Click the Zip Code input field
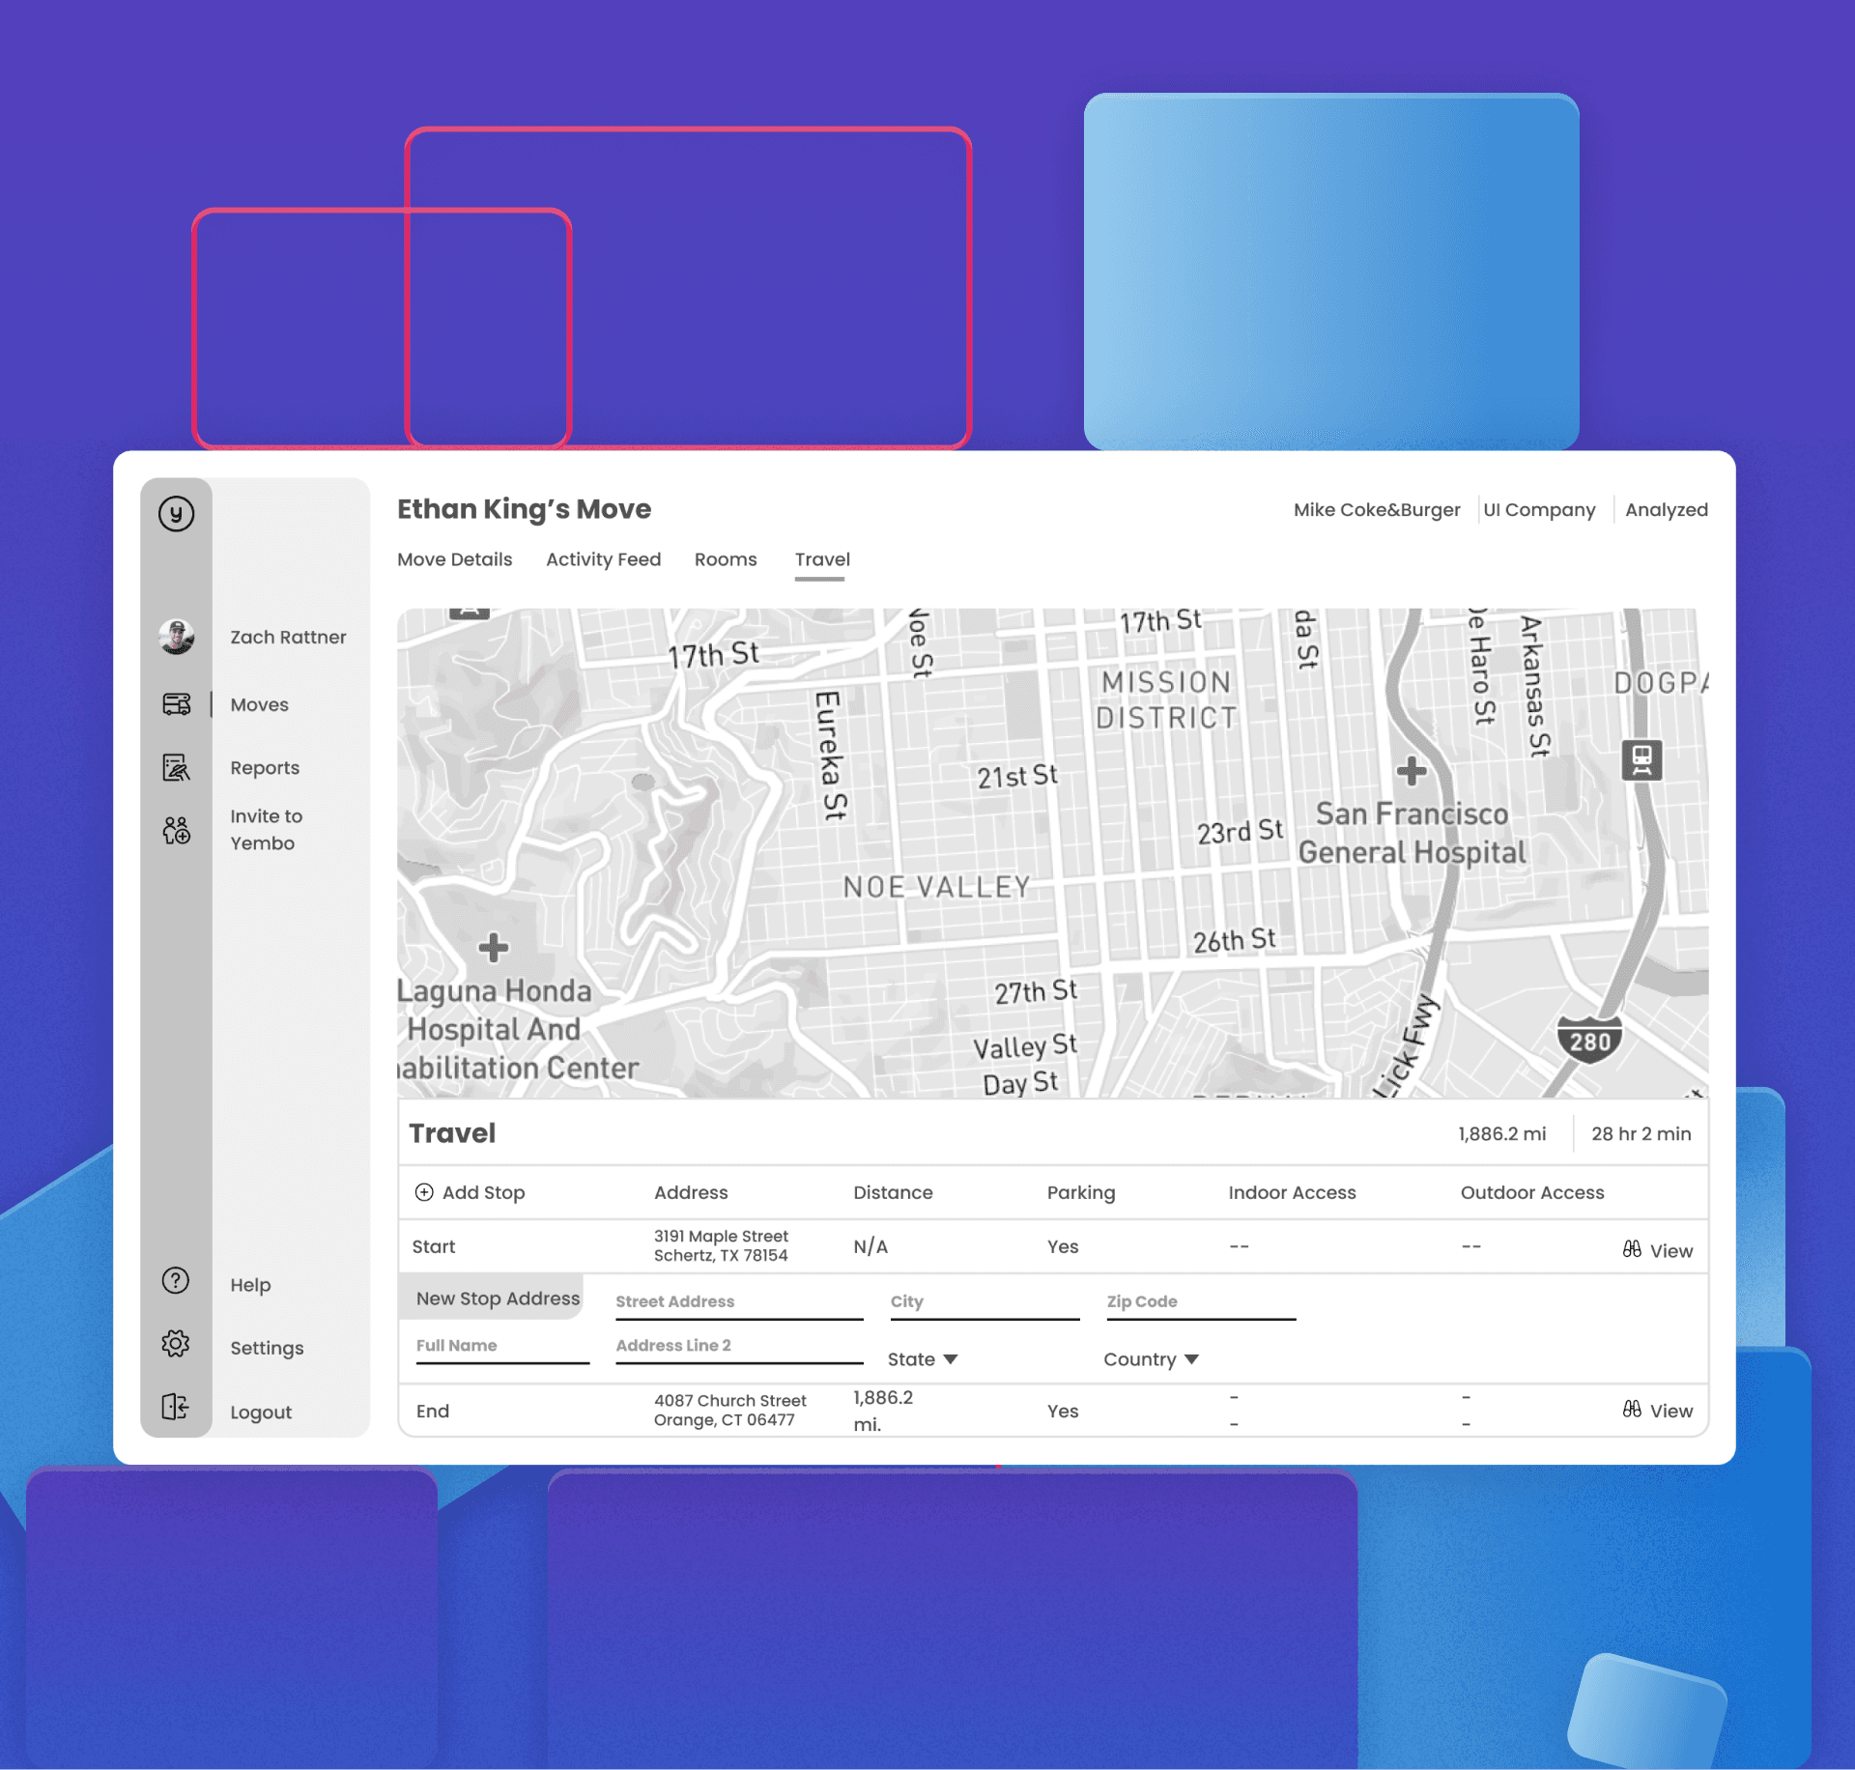The width and height of the screenshot is (1855, 1770). [1200, 1302]
